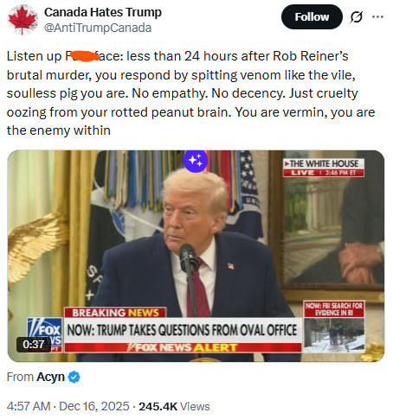
Task: Click the 0:37 video duration badge
Action: [34, 344]
